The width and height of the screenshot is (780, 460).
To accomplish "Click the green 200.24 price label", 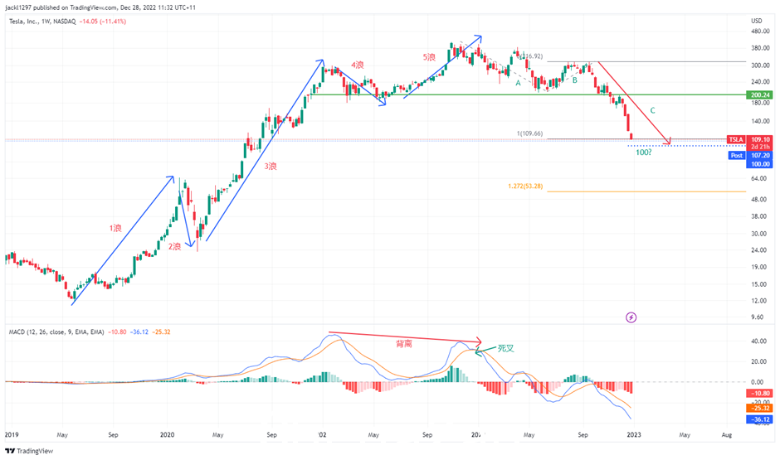I will [x=759, y=94].
